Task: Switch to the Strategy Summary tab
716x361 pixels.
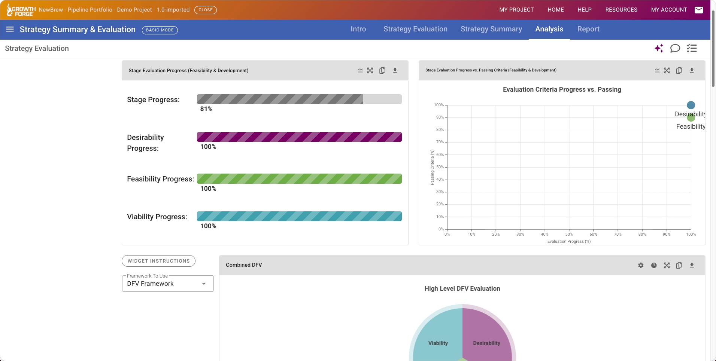Action: coord(491,29)
